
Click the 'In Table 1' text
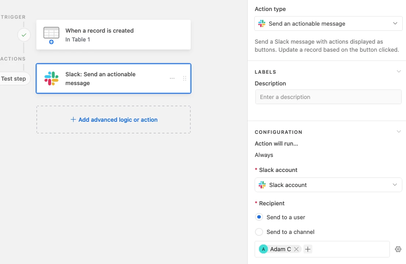(x=78, y=40)
